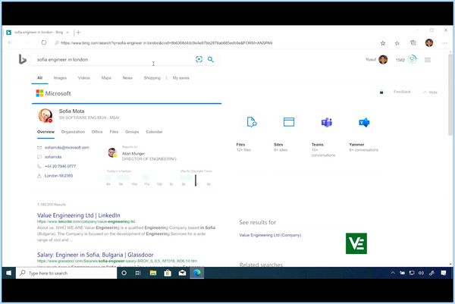This screenshot has height=304, width=455.
Task: Go back with browser back arrow
Action: (10, 42)
